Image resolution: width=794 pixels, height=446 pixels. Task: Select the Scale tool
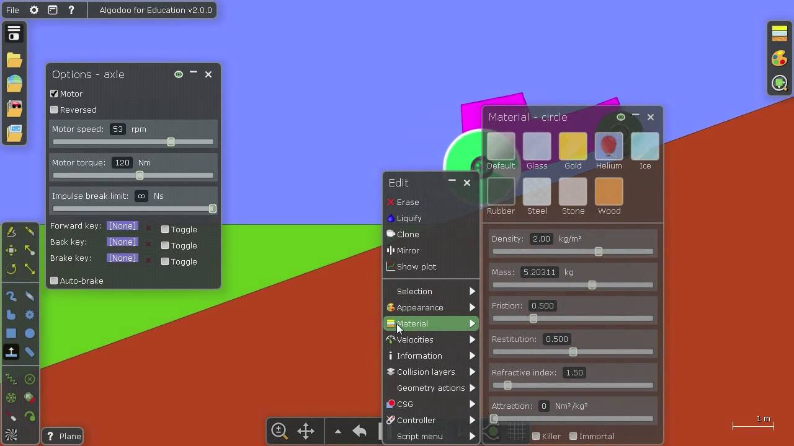coord(30,269)
